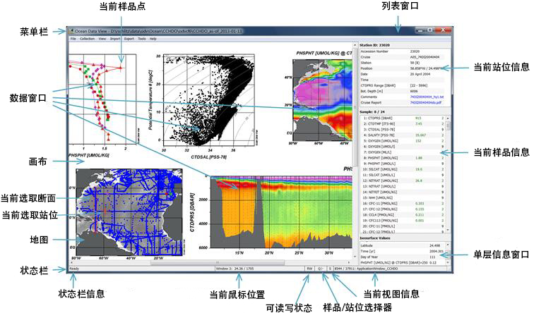Click the Ocean Data View title bar icon
Screen dimensions: 534x313
click(x=71, y=32)
